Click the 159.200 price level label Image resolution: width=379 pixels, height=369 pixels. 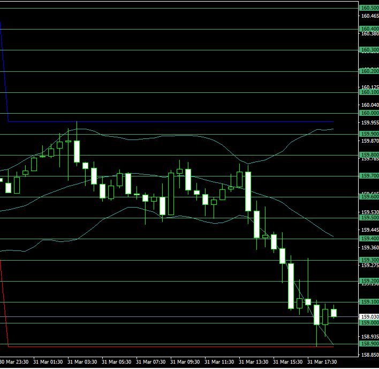pyautogui.click(x=369, y=281)
